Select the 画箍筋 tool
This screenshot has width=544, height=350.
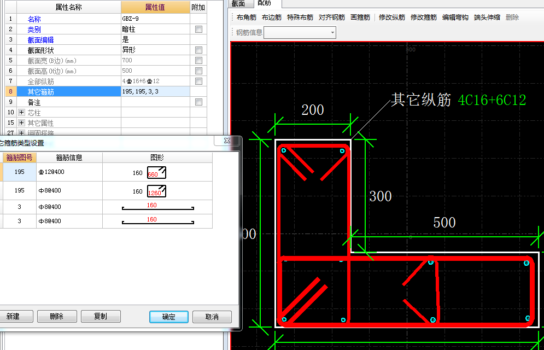(x=360, y=17)
